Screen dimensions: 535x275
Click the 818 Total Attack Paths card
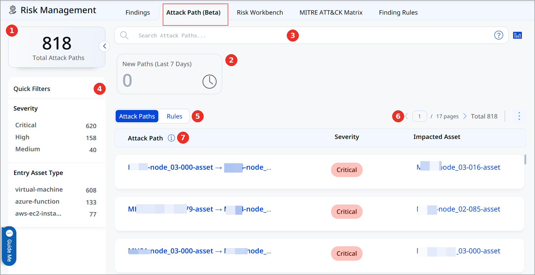(x=57, y=47)
